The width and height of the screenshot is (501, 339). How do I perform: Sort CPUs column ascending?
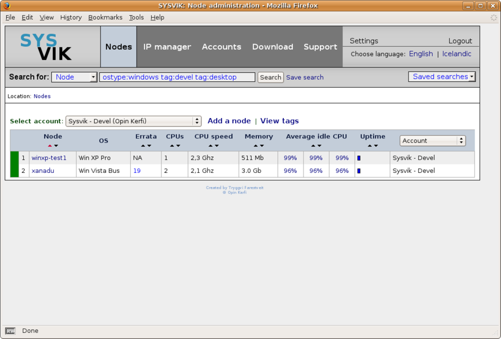click(172, 146)
